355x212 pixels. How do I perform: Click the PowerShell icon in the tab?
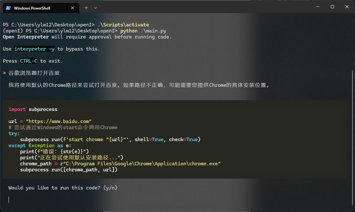point(8,8)
